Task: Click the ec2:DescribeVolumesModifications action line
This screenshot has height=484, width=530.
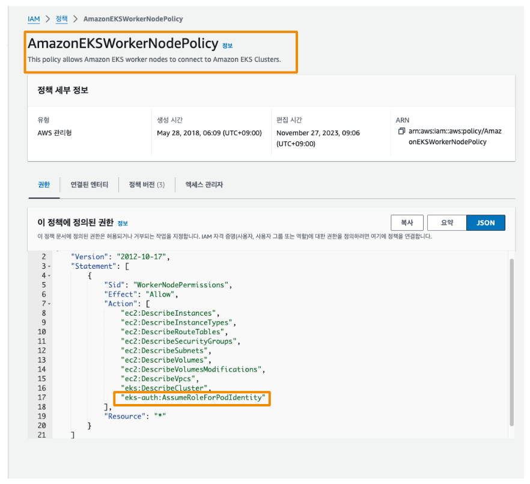Action: click(x=193, y=369)
